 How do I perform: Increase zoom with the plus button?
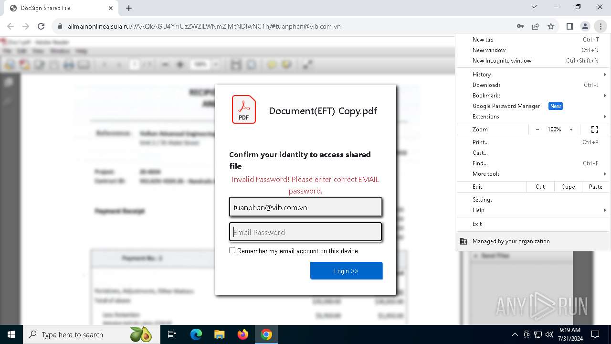(571, 129)
